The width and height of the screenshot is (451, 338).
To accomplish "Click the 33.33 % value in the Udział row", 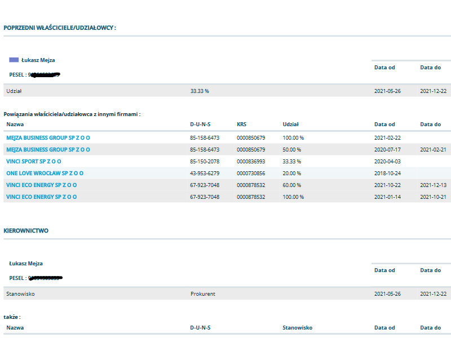I will tap(200, 91).
